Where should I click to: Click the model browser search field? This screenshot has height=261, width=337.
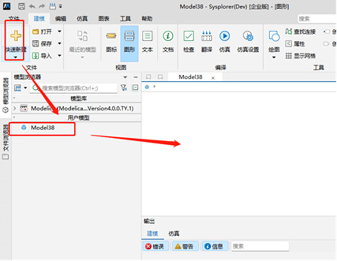coord(73,88)
